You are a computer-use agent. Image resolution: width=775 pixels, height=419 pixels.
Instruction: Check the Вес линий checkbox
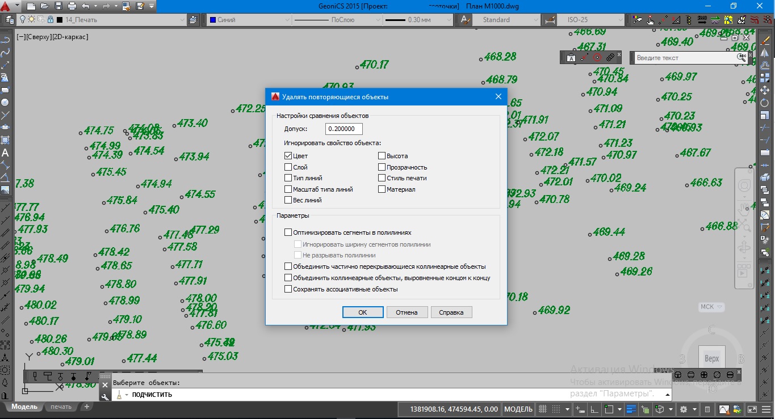(288, 200)
